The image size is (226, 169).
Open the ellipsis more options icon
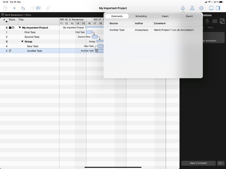click(x=201, y=8)
